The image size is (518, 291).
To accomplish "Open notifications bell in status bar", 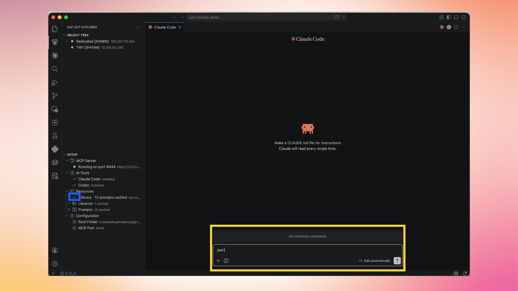I will (x=465, y=273).
